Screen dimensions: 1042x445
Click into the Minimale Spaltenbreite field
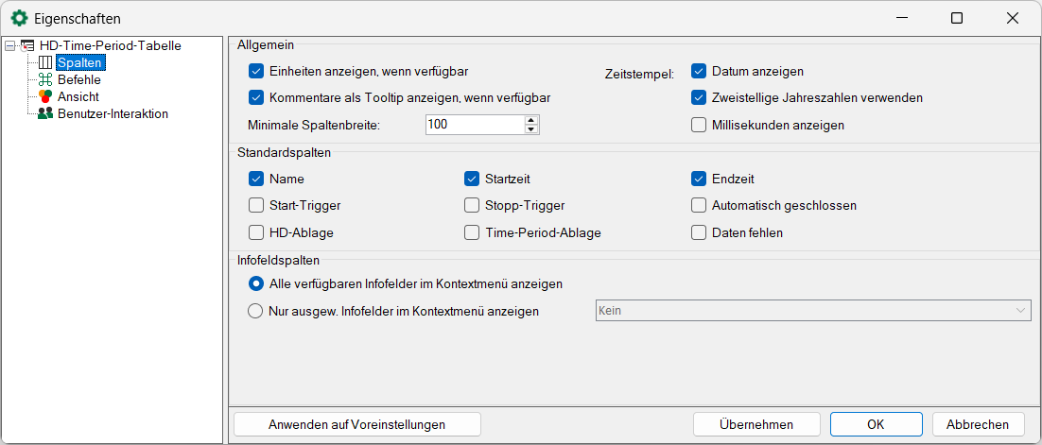[473, 125]
